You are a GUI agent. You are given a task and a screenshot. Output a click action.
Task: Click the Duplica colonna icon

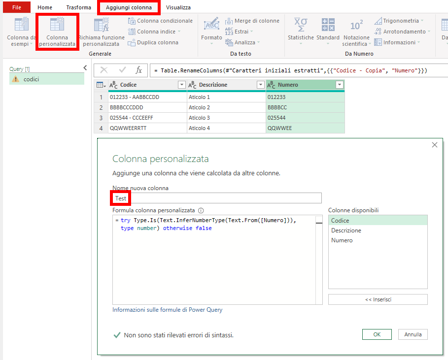[x=132, y=42]
